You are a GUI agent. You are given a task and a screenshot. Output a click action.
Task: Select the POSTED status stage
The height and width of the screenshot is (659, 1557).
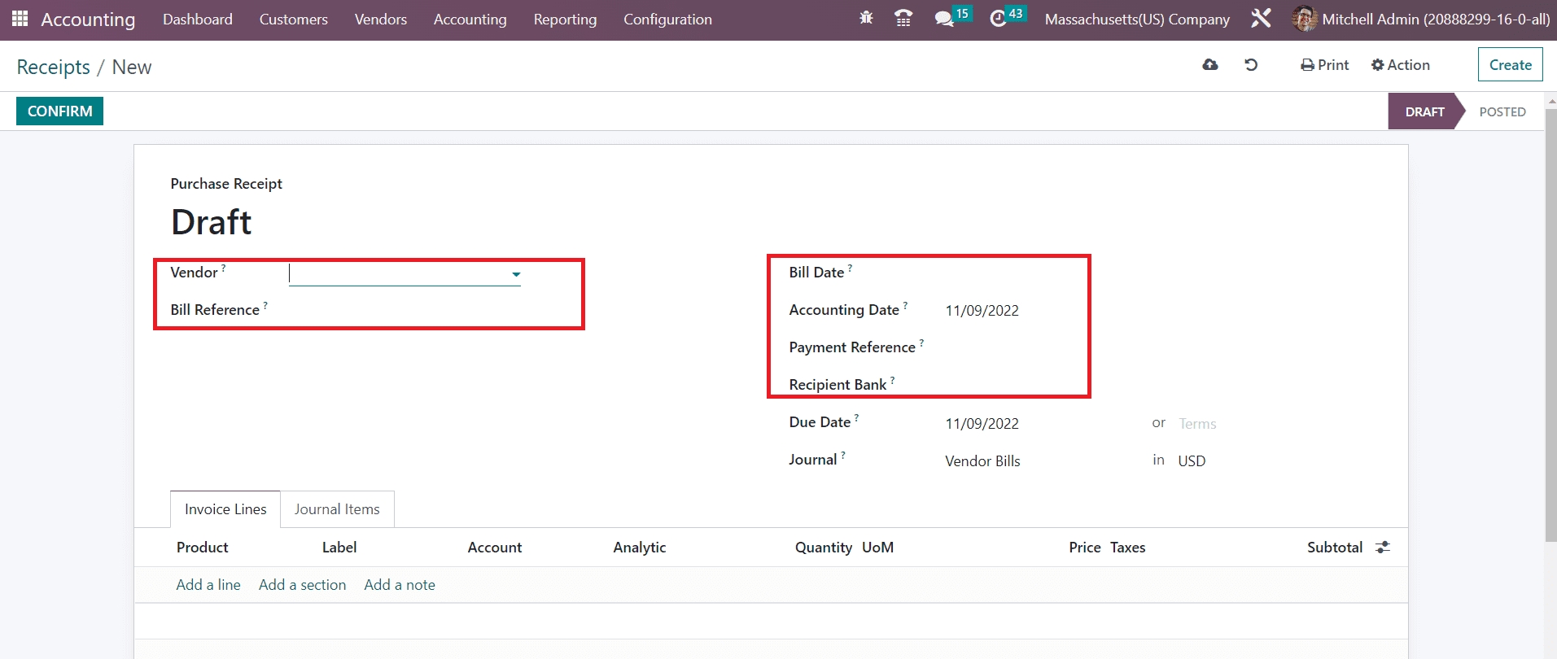click(1502, 112)
